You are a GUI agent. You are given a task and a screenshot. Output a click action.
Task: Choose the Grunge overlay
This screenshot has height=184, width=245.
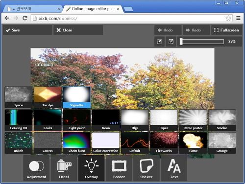pos(222,143)
